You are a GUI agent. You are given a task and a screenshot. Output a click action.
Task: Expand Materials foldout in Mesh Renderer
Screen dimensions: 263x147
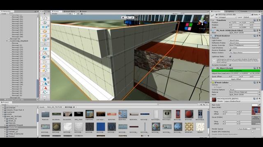coord(211,38)
